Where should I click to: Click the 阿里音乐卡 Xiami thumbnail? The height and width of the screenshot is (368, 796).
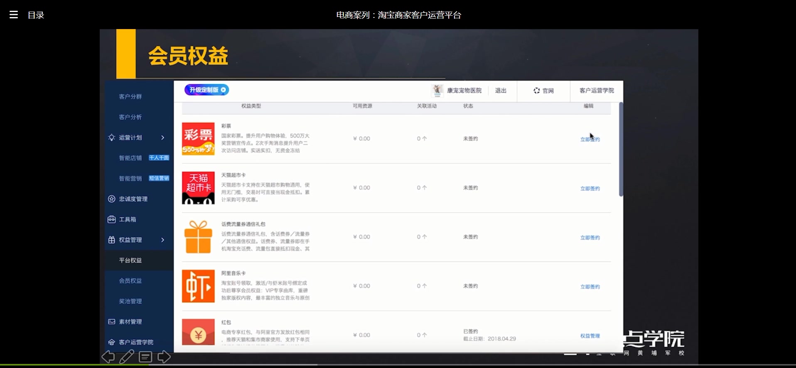coord(198,286)
